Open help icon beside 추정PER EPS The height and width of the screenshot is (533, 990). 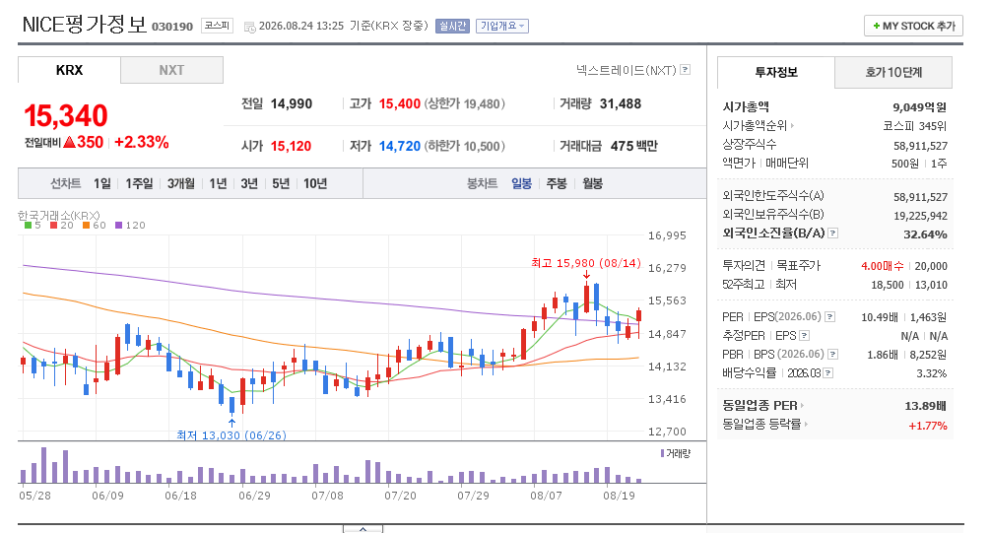pyautogui.click(x=805, y=335)
